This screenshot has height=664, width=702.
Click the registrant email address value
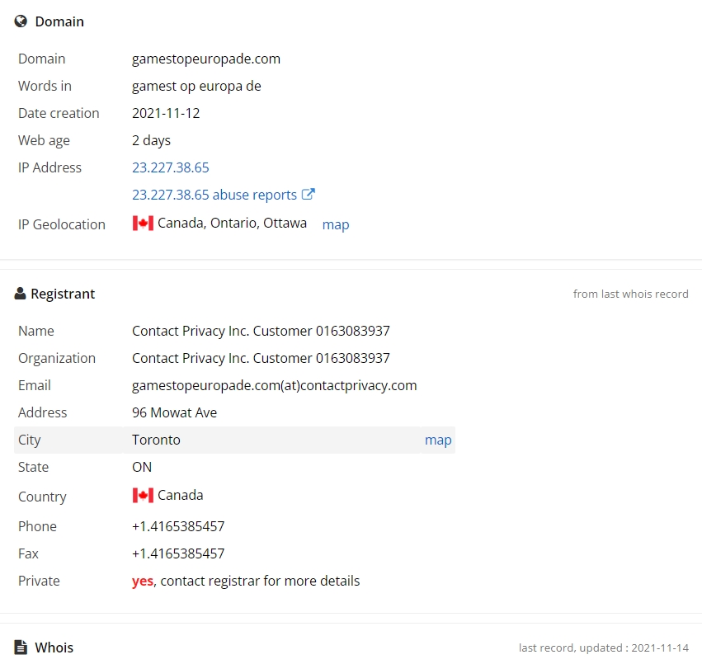(x=274, y=385)
